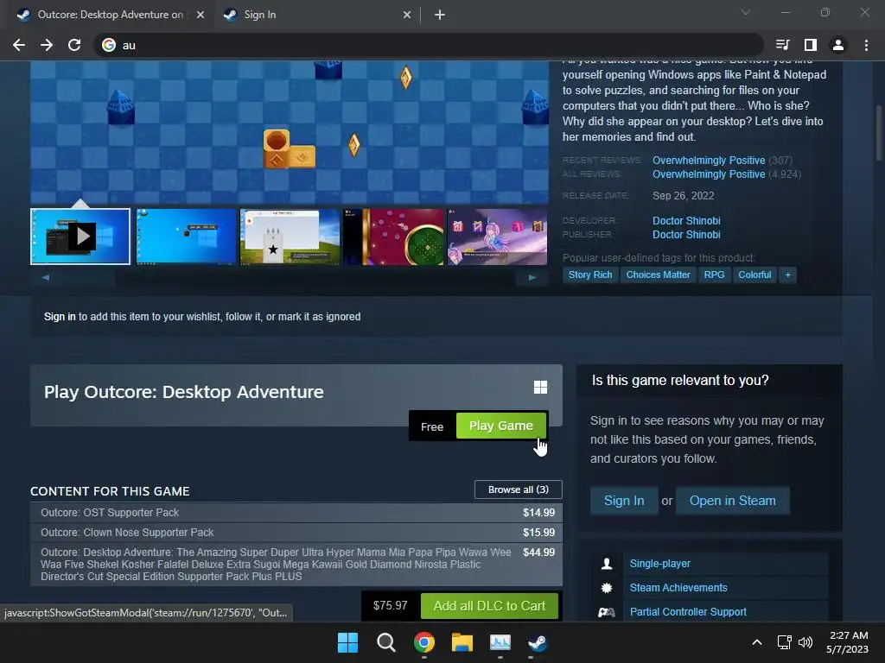Open the Colorful tag

click(754, 275)
